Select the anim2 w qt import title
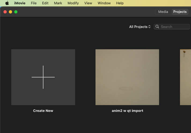The width and height of the screenshot is (191, 133). point(127,111)
